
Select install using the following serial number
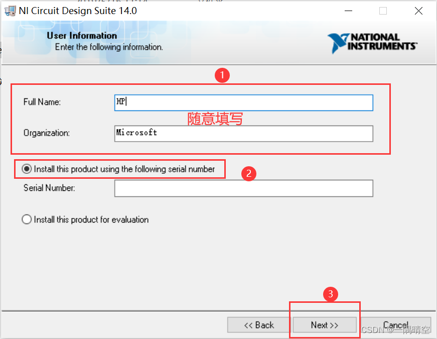click(x=118, y=169)
